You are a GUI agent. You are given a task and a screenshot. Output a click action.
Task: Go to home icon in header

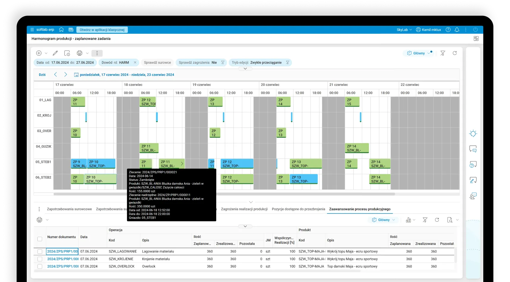(x=61, y=30)
